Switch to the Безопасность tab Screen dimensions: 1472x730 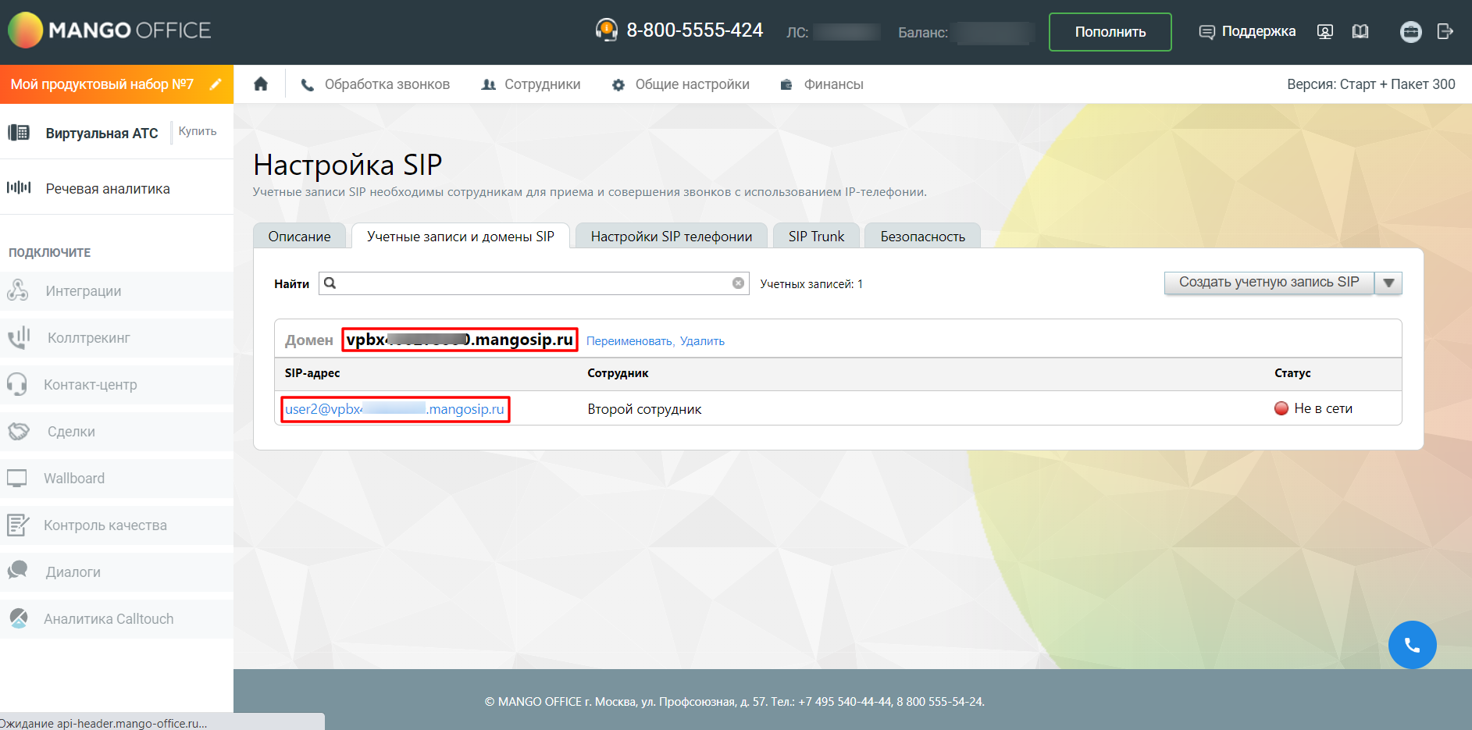pyautogui.click(x=922, y=237)
